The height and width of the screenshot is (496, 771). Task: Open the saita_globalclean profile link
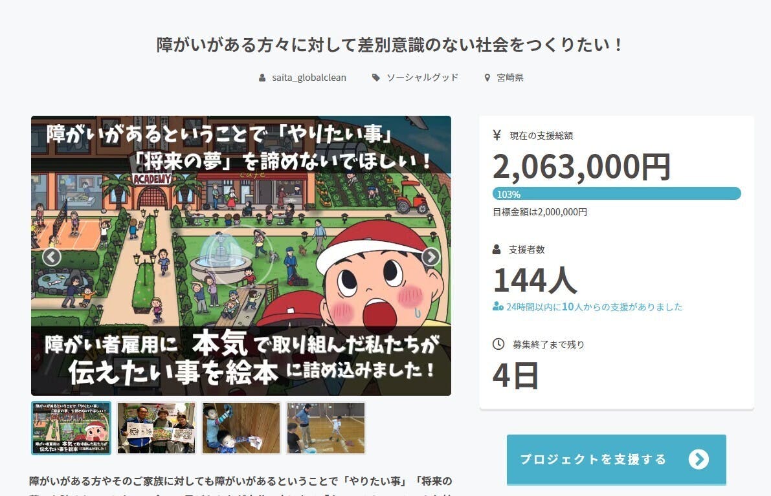coord(309,78)
